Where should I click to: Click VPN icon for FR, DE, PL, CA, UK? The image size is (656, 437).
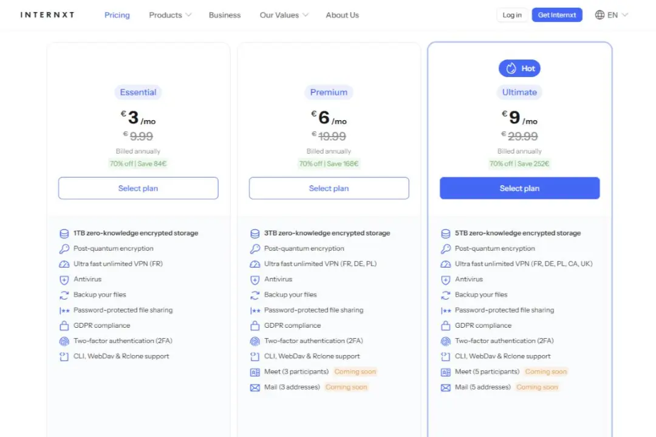pyautogui.click(x=446, y=264)
